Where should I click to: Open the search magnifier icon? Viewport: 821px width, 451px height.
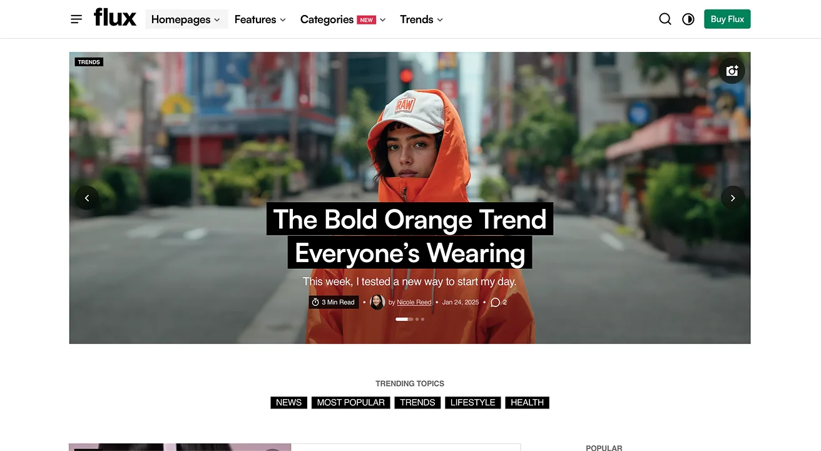[665, 19]
